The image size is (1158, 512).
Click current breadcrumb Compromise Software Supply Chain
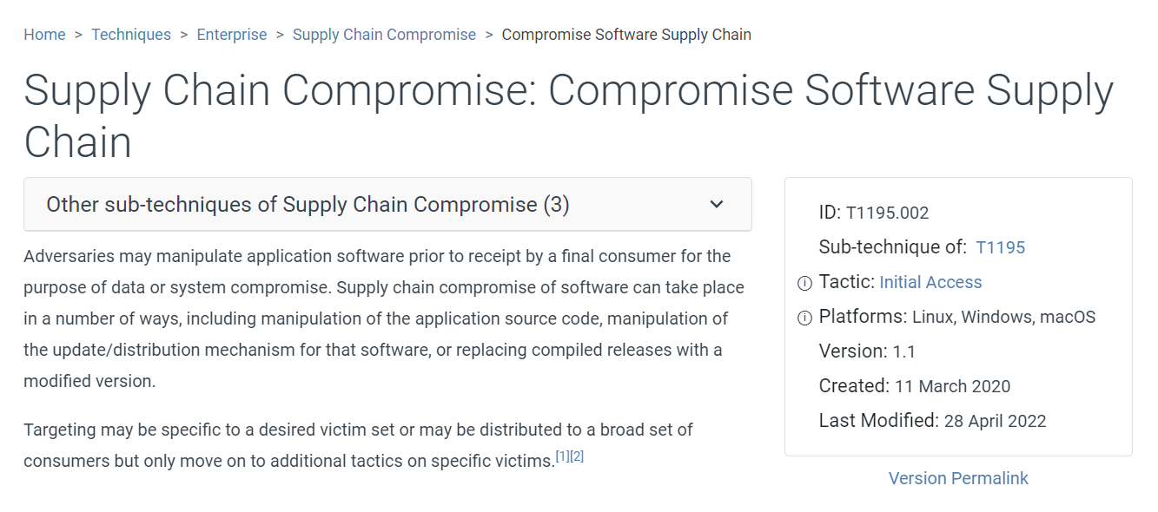626,35
